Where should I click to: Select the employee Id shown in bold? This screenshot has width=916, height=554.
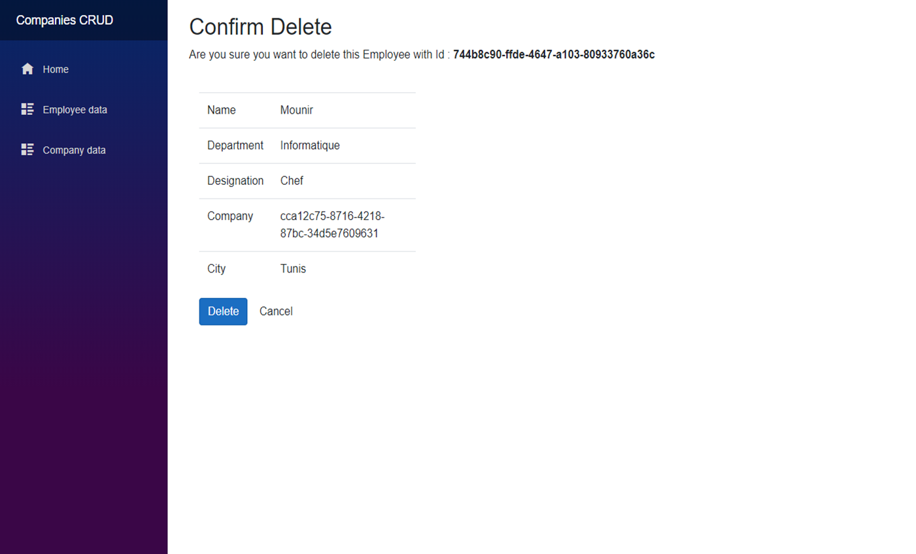coord(553,55)
